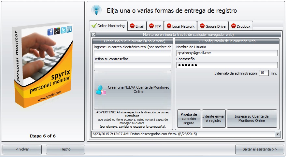Click the red disabled icon on the Google Drive tab

(x=202, y=26)
